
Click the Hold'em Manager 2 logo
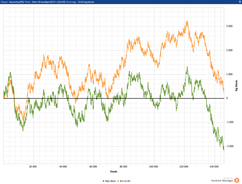[x=236, y=181]
